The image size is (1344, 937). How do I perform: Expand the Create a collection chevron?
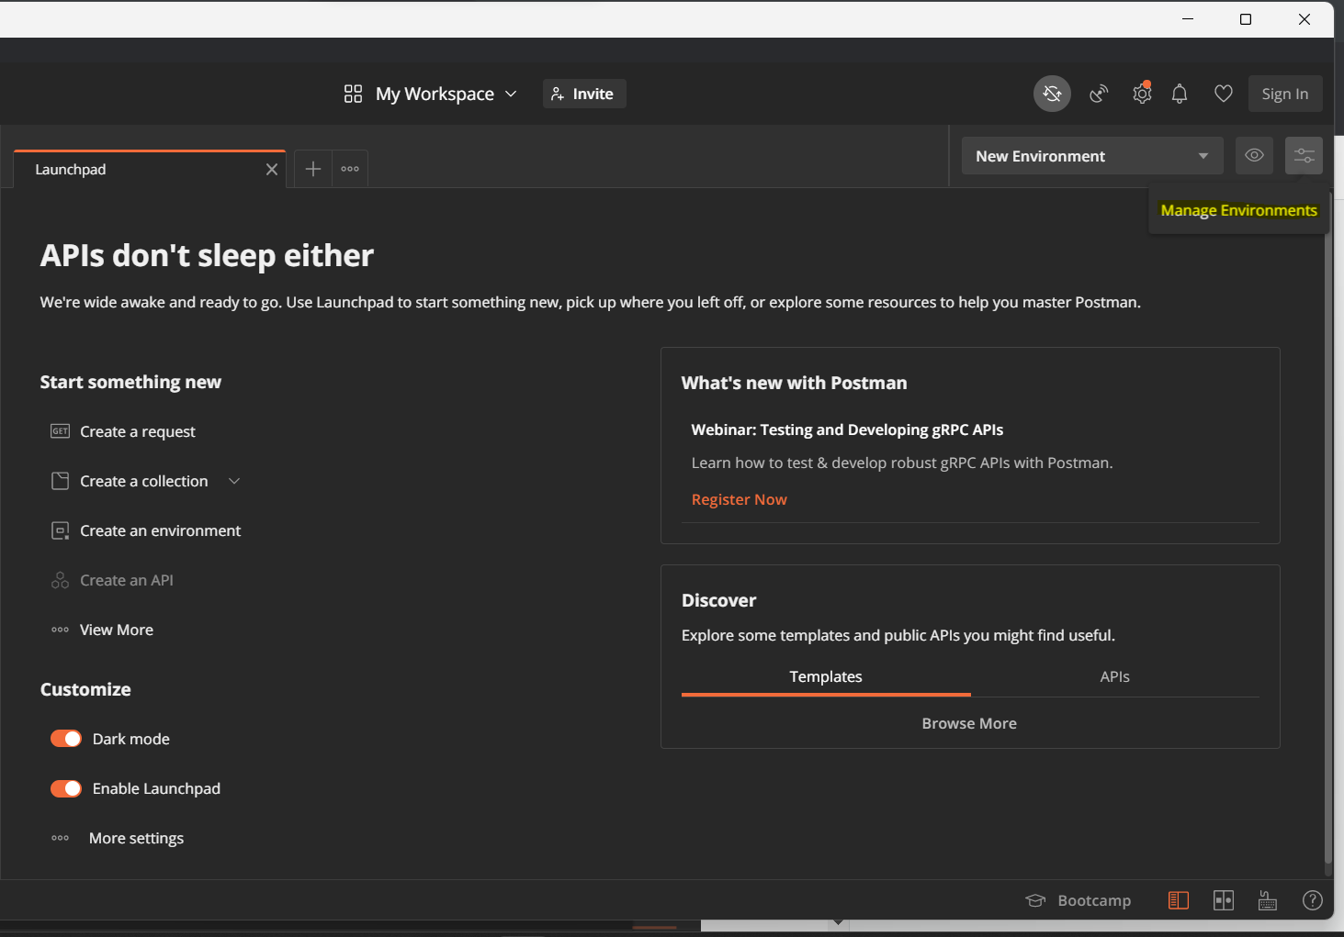(234, 481)
